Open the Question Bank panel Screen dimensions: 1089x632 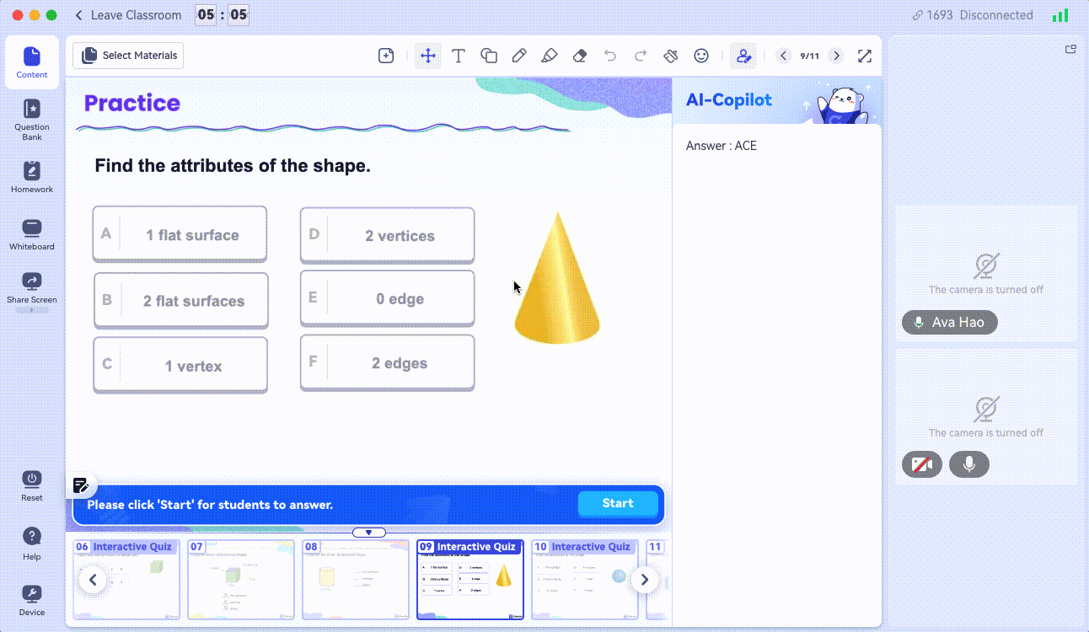(x=32, y=120)
